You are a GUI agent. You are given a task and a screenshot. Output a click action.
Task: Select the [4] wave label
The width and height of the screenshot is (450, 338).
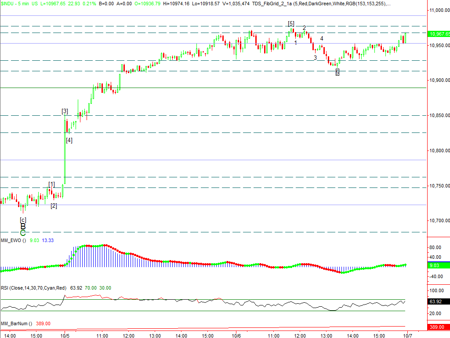pyautogui.click(x=69, y=140)
